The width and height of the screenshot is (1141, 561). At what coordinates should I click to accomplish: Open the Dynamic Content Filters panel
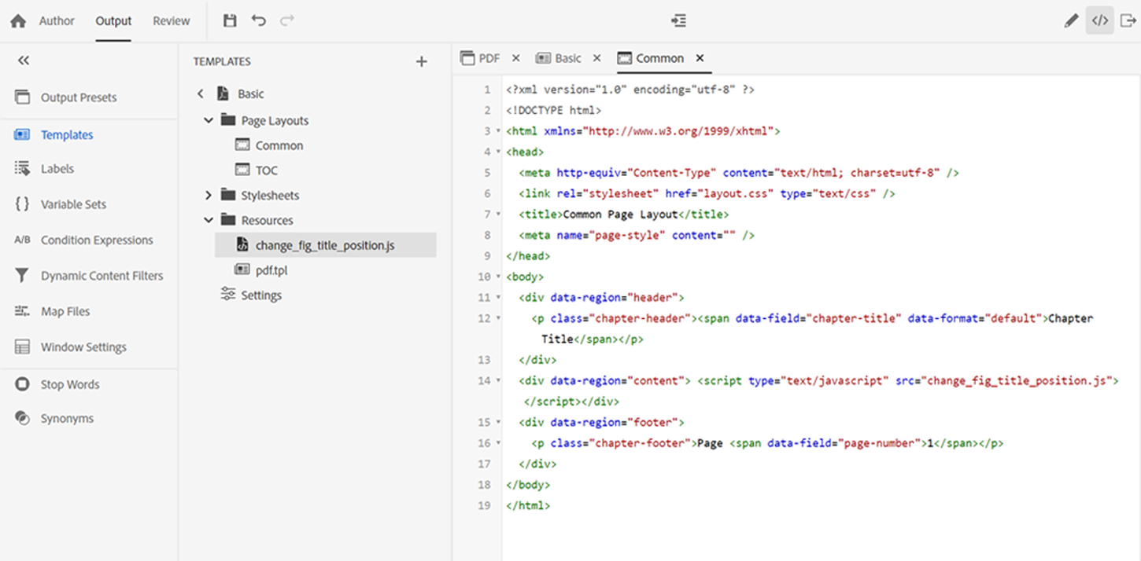tap(102, 275)
